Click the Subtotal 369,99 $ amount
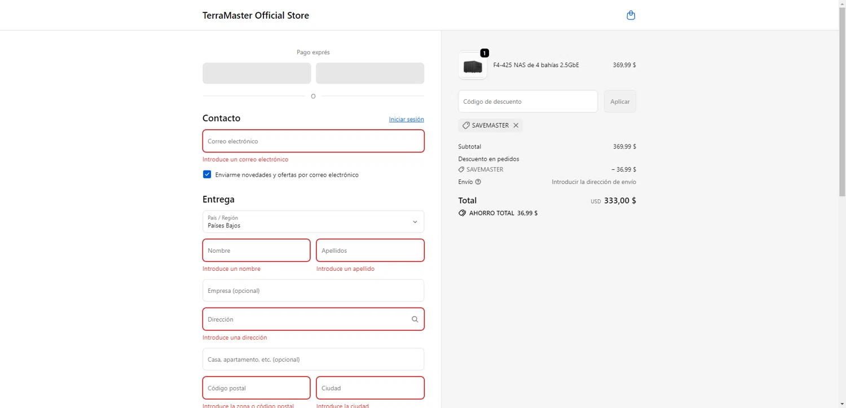The height and width of the screenshot is (408, 846). [624, 147]
